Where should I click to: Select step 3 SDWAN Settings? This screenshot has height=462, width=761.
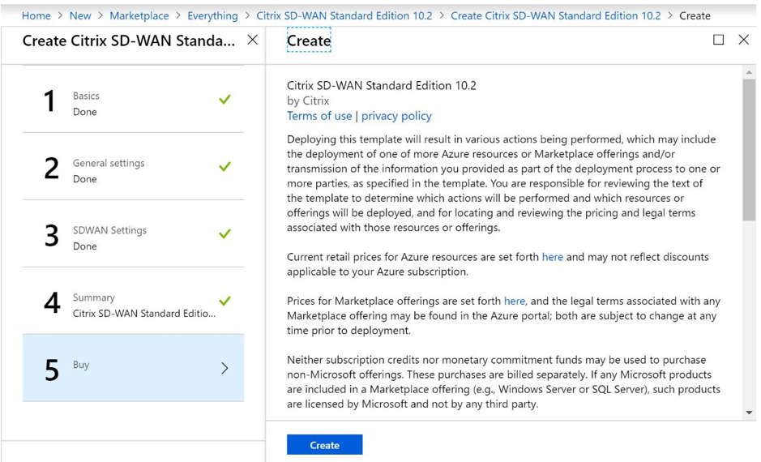coord(133,233)
